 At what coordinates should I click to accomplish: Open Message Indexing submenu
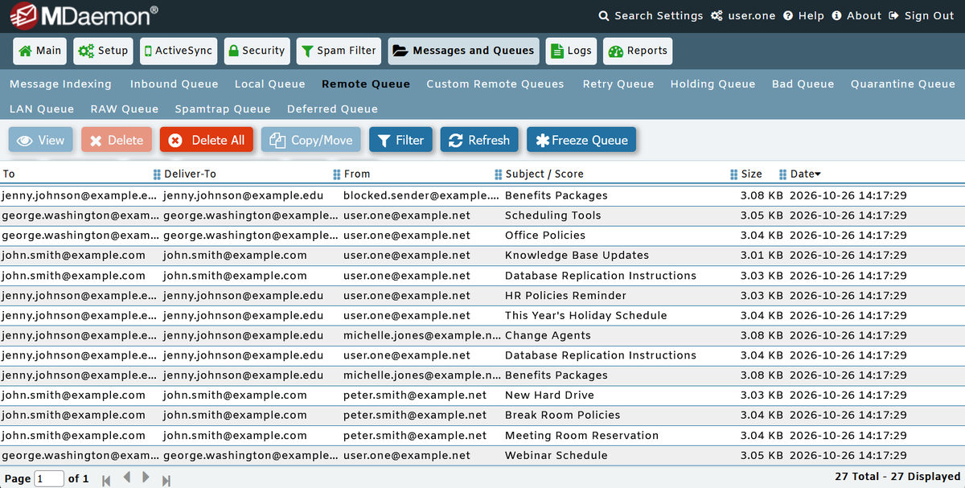pyautogui.click(x=60, y=84)
